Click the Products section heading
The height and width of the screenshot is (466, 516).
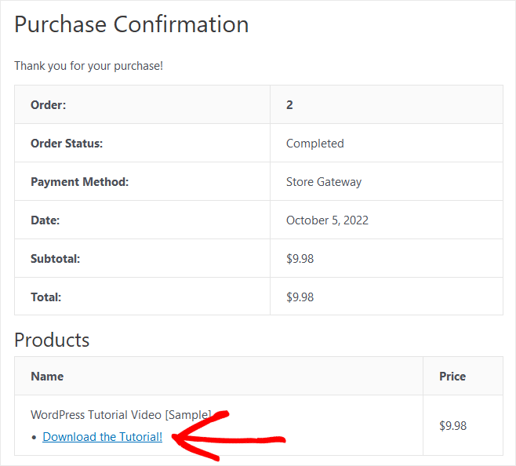52,340
